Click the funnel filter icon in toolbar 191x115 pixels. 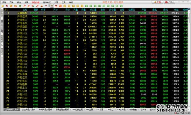coord(46,6)
